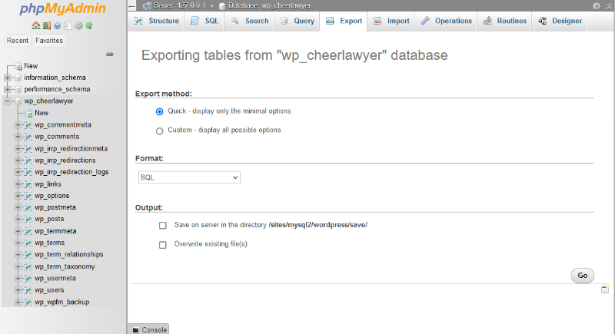Tick the Overwrite existing file(s) checkbox
Screen dimensions: 615x334
click(x=162, y=245)
